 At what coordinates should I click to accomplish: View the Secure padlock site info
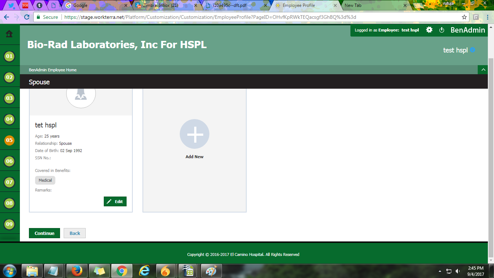pos(47,17)
